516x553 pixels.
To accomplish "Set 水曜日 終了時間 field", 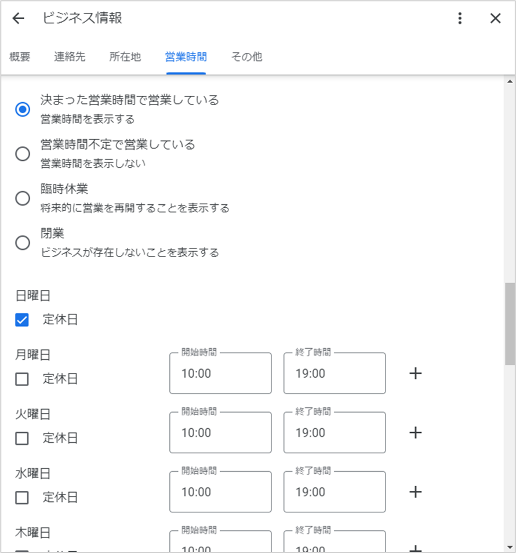I will (x=335, y=491).
